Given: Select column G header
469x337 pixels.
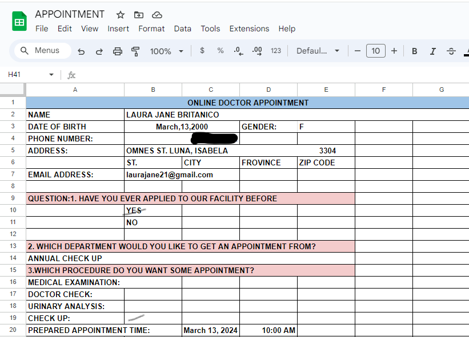Looking at the screenshot, I should click(x=441, y=90).
